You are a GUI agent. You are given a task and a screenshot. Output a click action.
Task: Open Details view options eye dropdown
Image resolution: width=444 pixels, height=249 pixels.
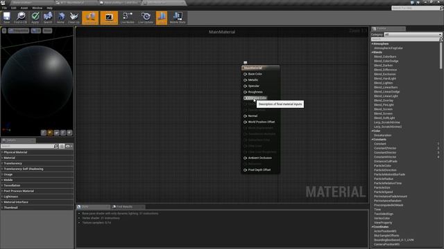(69, 146)
